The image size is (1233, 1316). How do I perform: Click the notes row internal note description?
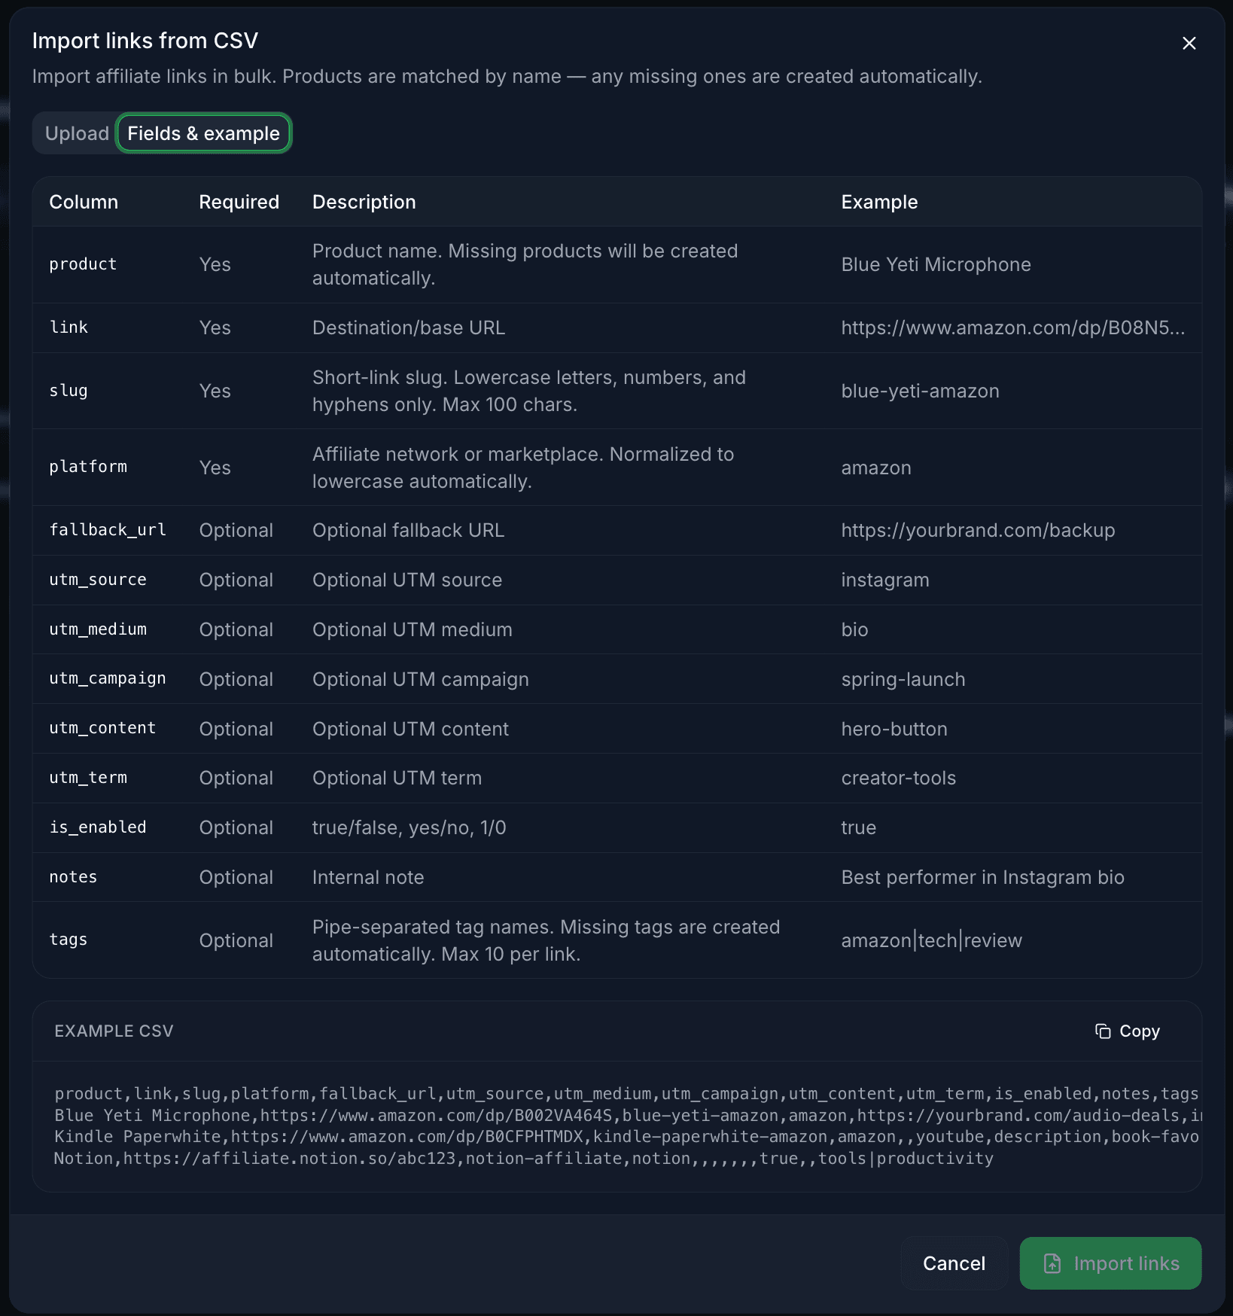click(x=367, y=876)
